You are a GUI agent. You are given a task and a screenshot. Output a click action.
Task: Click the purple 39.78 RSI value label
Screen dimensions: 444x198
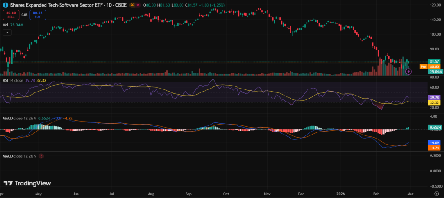434,98
